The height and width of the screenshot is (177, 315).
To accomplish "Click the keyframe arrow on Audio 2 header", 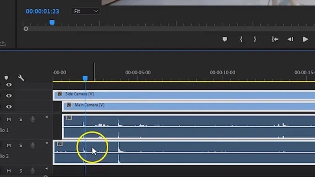I will coord(46,144).
